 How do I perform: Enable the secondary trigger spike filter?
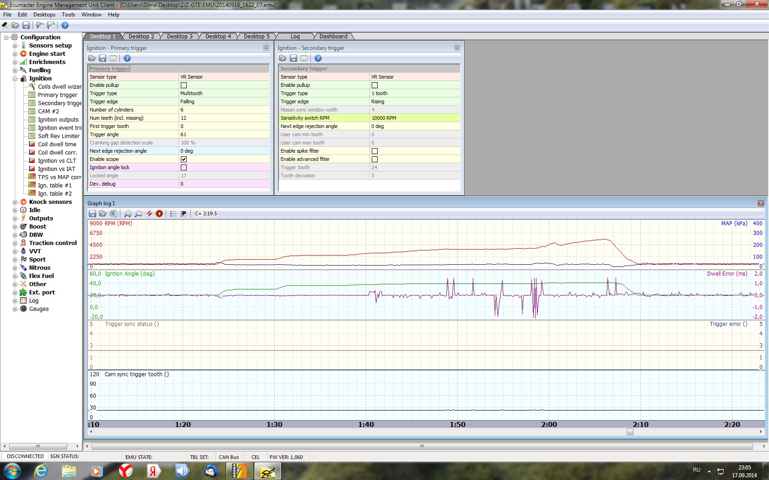coord(374,151)
